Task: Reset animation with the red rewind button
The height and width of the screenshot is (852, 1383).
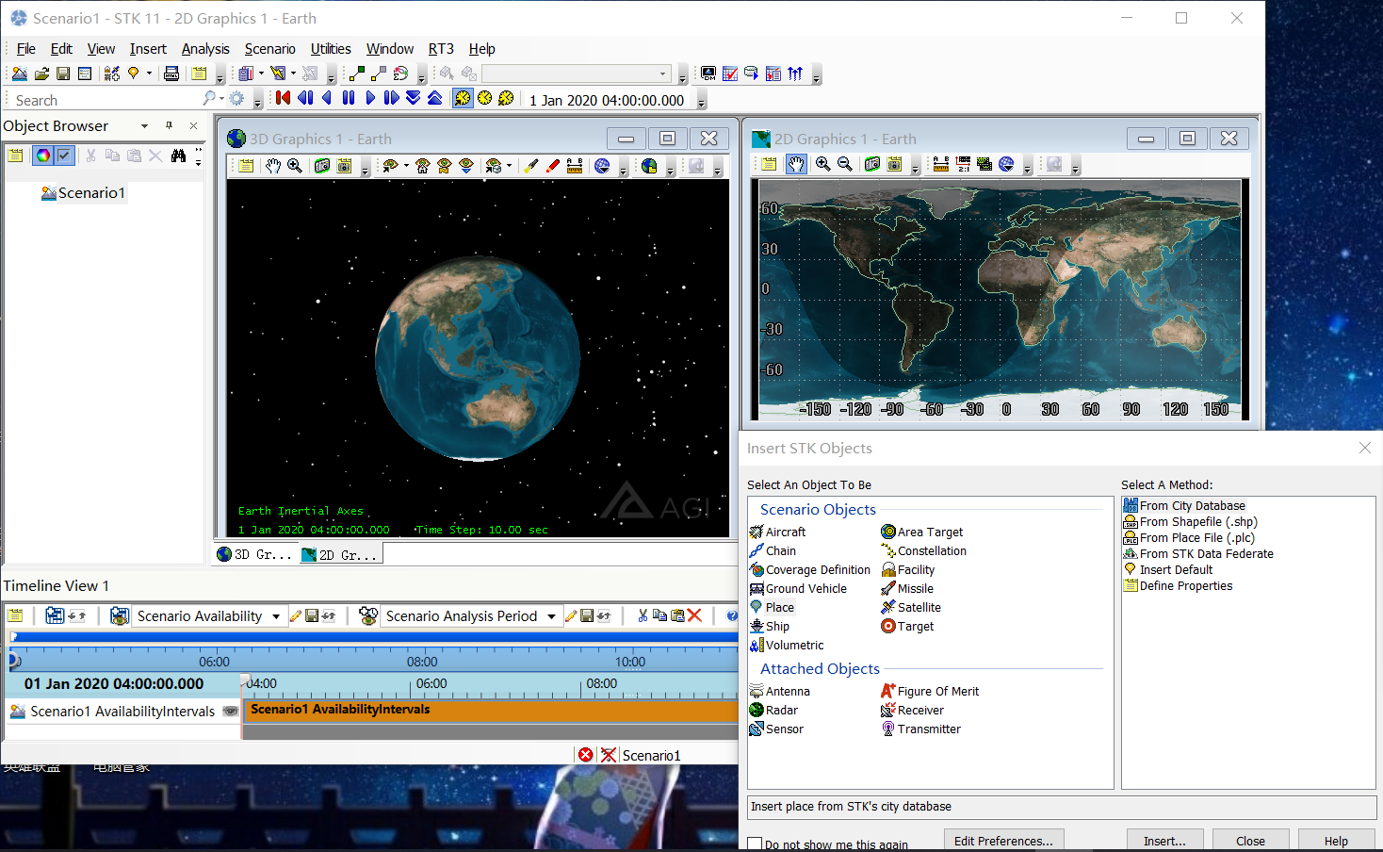Action: [283, 98]
